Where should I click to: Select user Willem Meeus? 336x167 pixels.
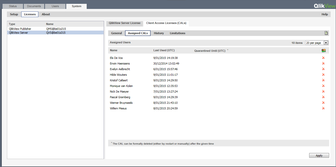coord(118,108)
